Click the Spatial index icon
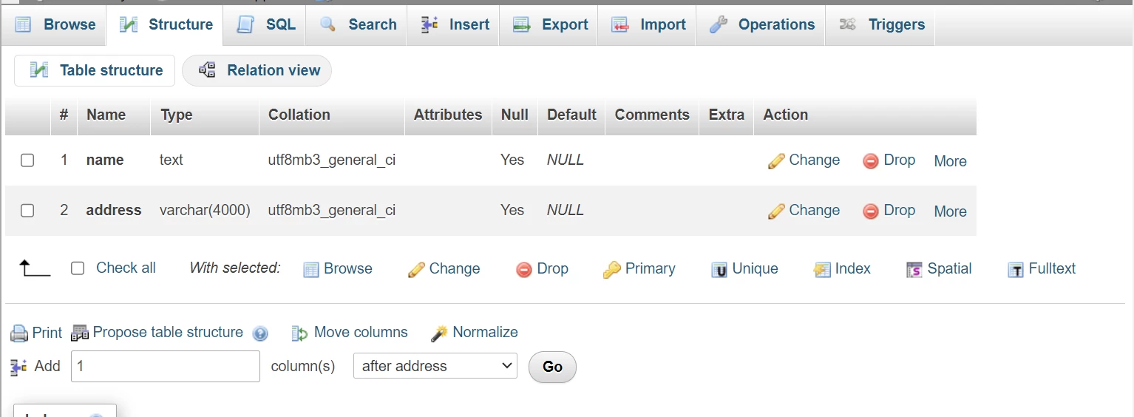 (914, 270)
